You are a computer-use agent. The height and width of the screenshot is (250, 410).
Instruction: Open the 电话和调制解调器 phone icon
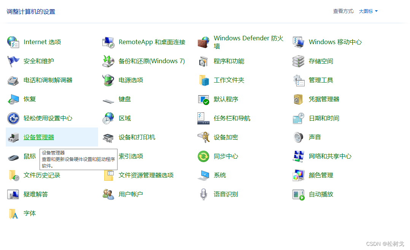[13, 80]
